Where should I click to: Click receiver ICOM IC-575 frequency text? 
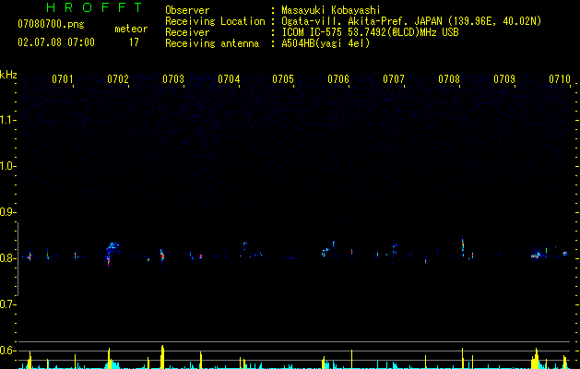(370, 32)
